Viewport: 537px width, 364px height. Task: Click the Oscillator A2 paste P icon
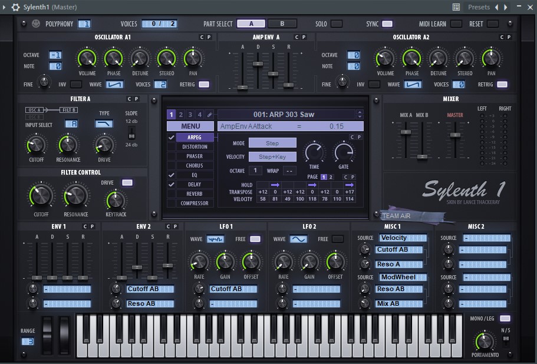tap(509, 37)
